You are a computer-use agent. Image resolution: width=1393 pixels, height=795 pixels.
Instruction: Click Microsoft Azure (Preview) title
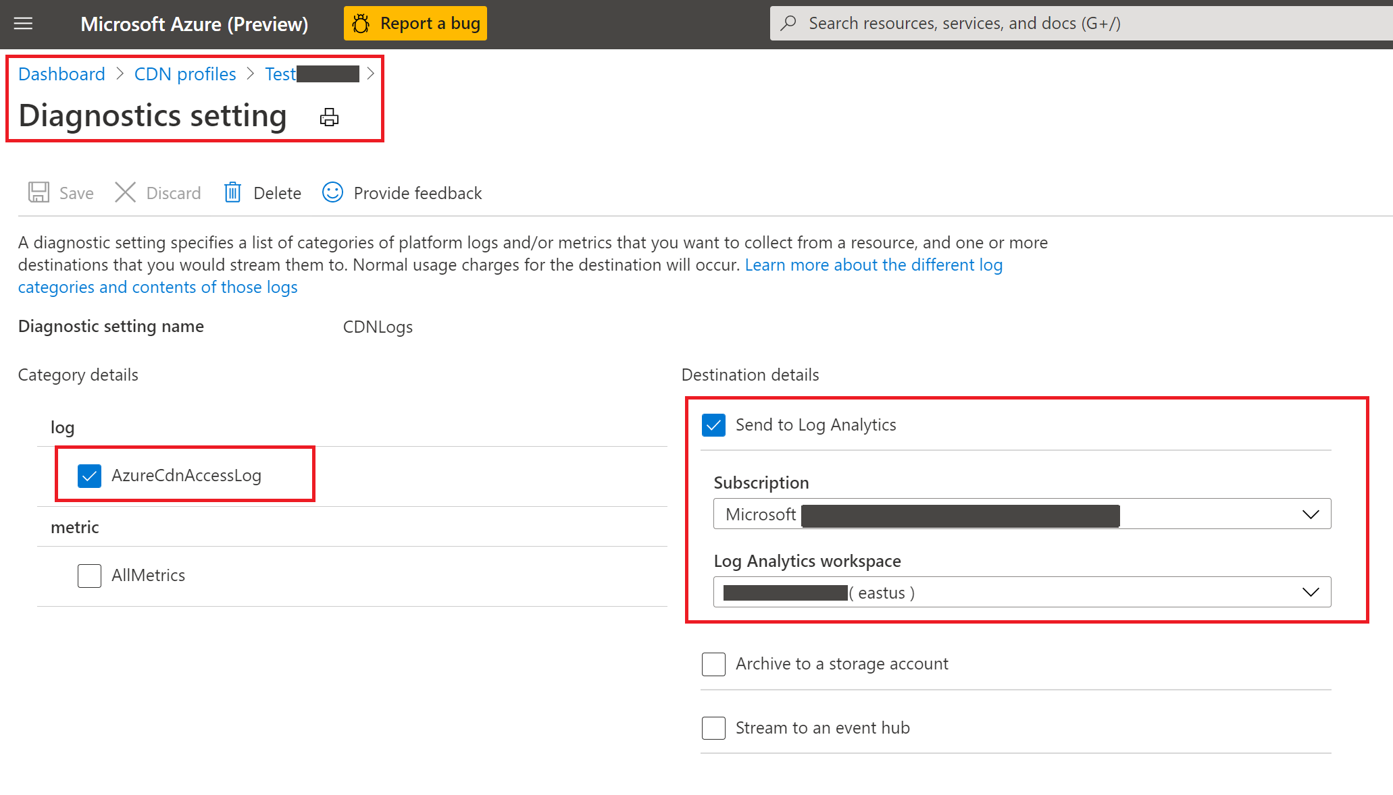(x=195, y=24)
